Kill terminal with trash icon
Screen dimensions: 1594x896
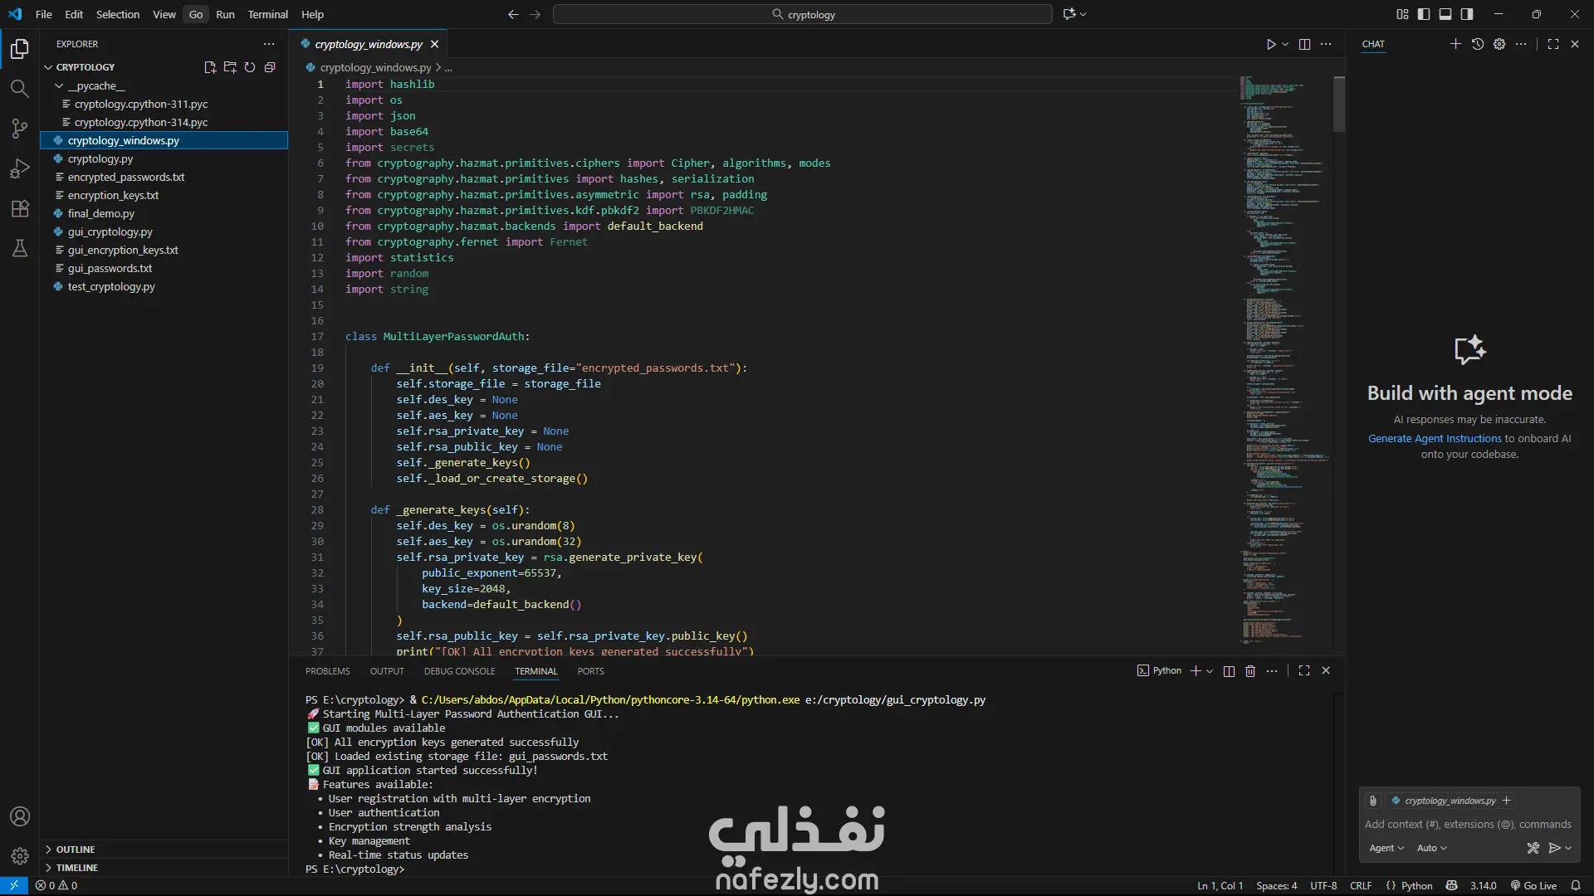pyautogui.click(x=1250, y=671)
